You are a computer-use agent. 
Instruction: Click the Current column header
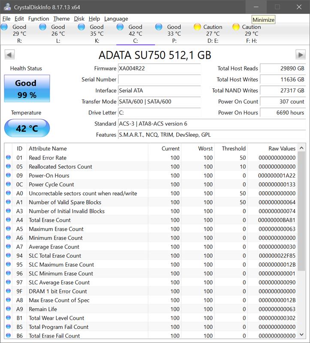(x=165, y=148)
